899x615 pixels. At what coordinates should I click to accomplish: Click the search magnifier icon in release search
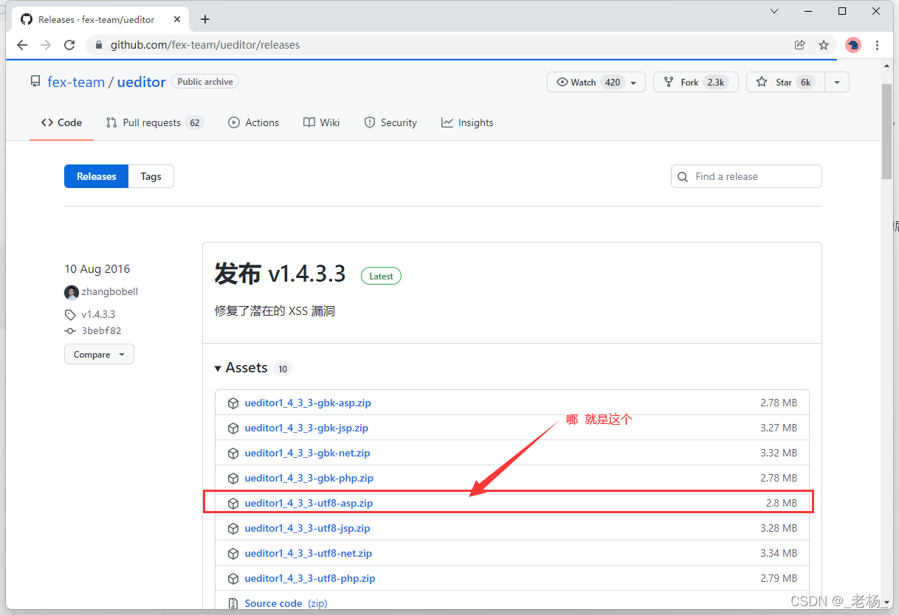coord(683,176)
